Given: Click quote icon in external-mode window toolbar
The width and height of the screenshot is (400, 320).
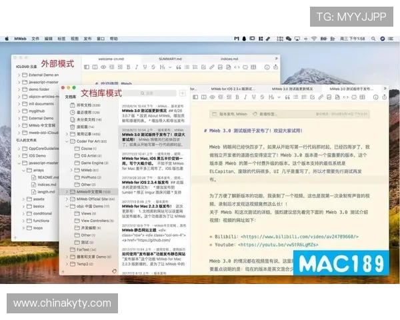Looking at the screenshot, I should tap(179, 67).
